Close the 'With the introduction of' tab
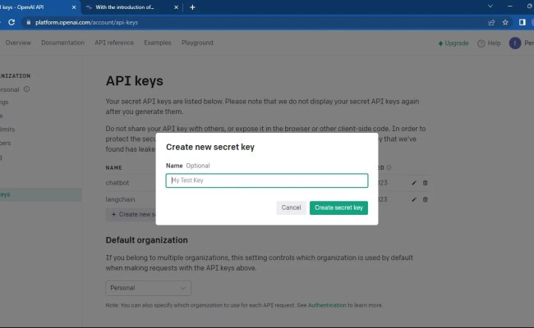This screenshot has height=328, width=534. coord(176,7)
